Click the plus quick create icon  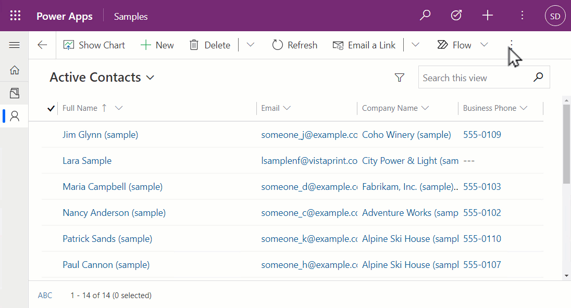pyautogui.click(x=488, y=15)
